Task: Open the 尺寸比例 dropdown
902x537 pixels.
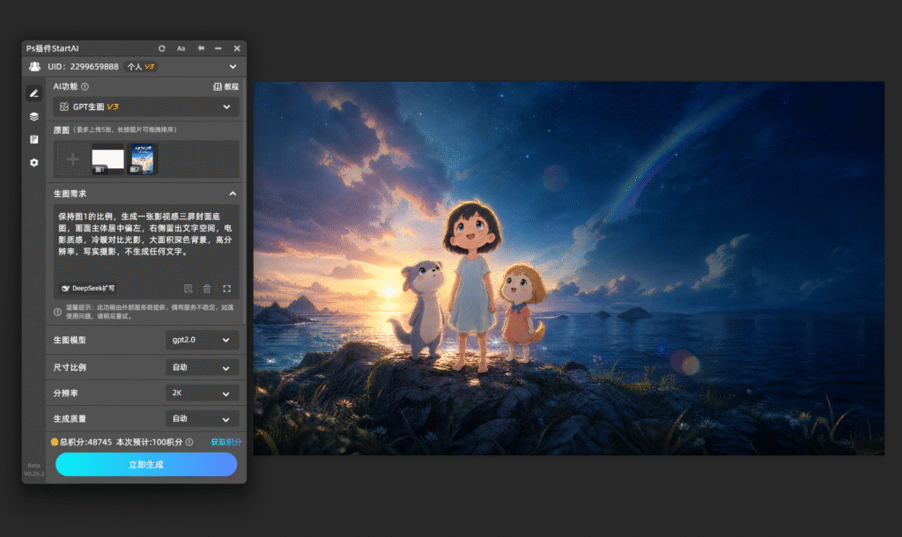Action: (202, 367)
